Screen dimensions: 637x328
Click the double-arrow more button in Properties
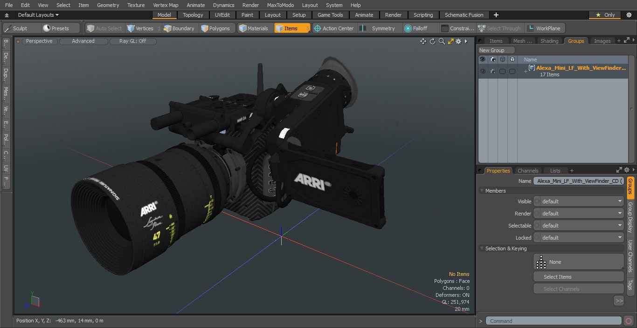click(x=619, y=301)
